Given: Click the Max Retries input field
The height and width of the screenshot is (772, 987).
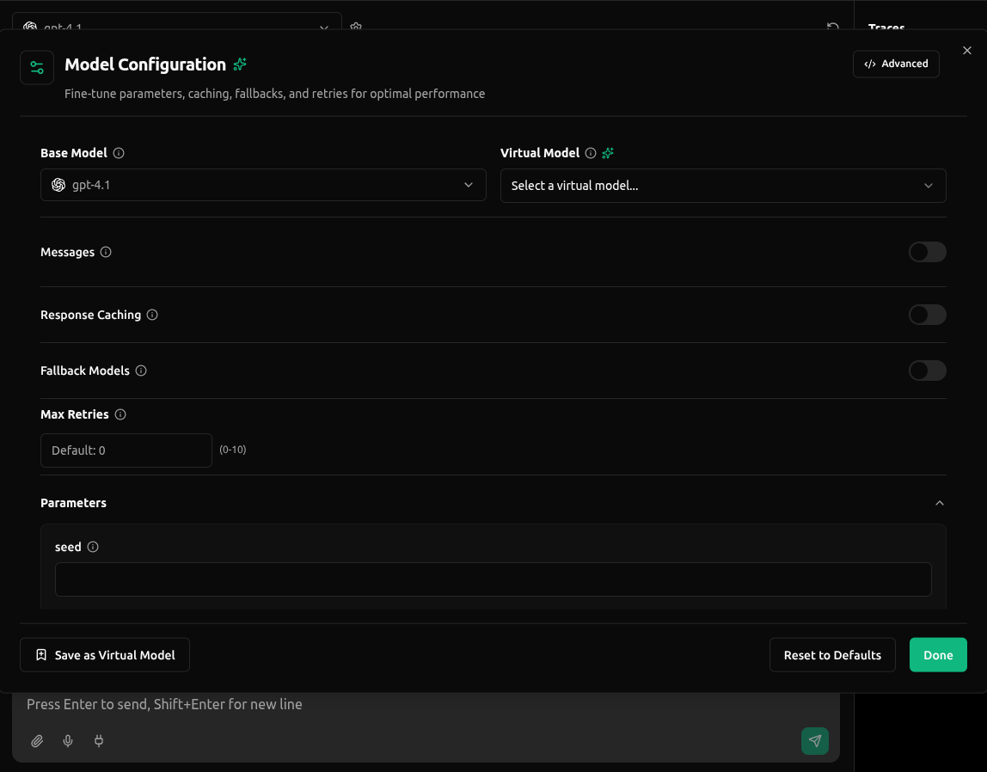Looking at the screenshot, I should tap(126, 450).
